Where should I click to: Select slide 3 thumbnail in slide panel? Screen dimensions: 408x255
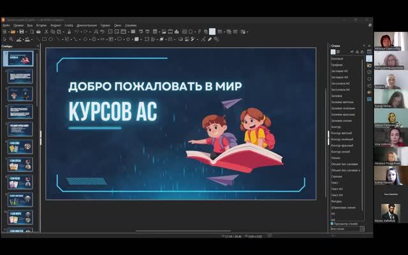tap(20, 94)
